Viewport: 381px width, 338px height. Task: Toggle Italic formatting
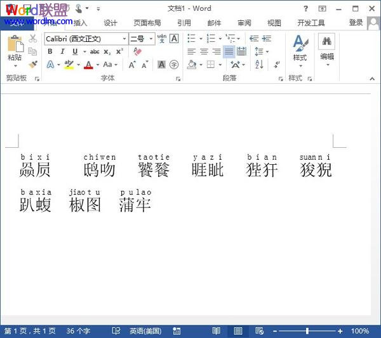pyautogui.click(x=62, y=51)
